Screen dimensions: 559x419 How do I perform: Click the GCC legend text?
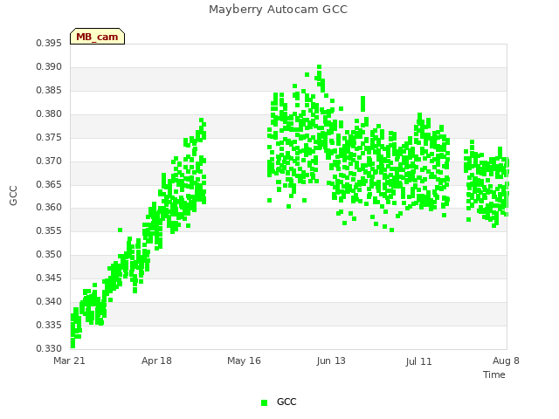pos(286,402)
